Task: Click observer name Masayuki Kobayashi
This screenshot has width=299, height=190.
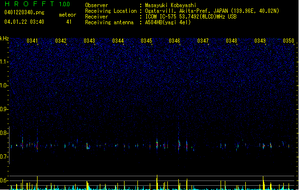Action: (x=171, y=5)
